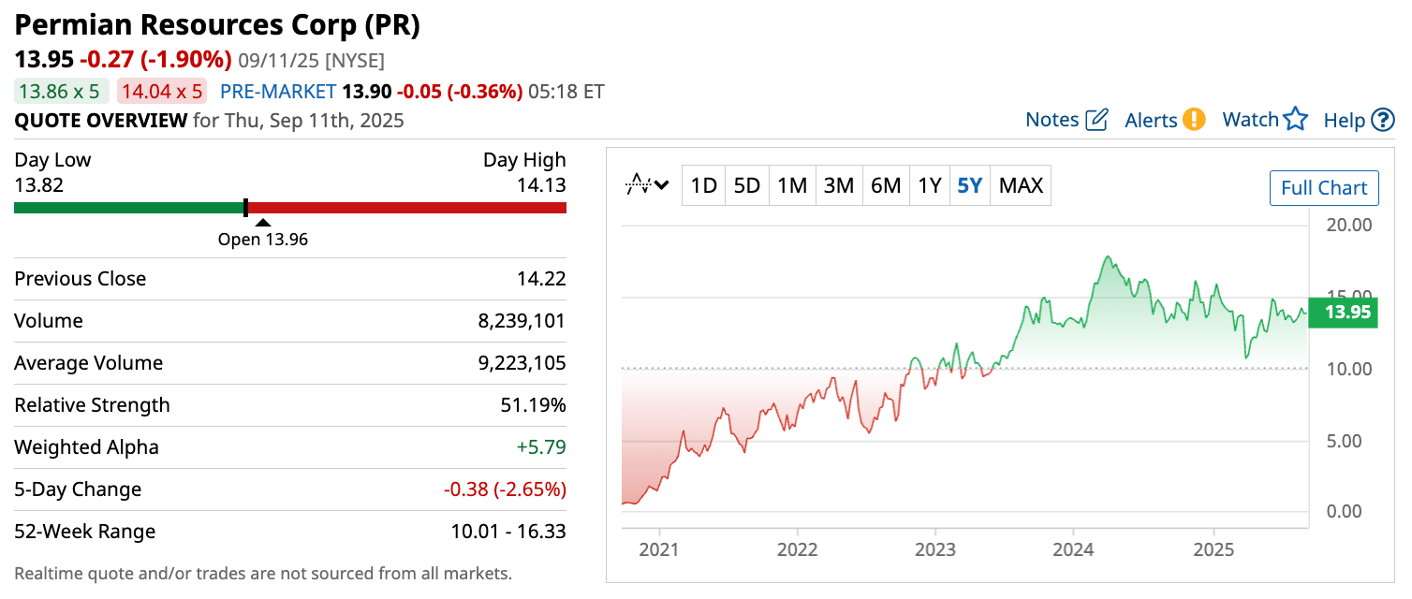
Task: Click the day range bar marker
Action: 245,207
